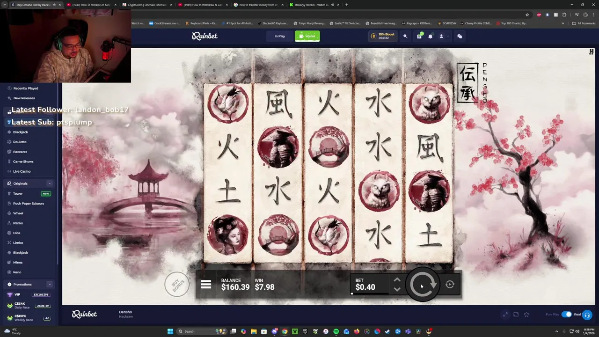The height and width of the screenshot is (337, 599).
Task: Click the Buy Bonus round button
Action: point(176,284)
